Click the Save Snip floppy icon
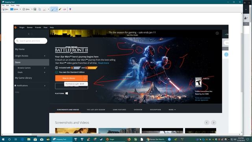Image resolution: width=252 pixels, height=142 pixels. click(x=35, y=9)
